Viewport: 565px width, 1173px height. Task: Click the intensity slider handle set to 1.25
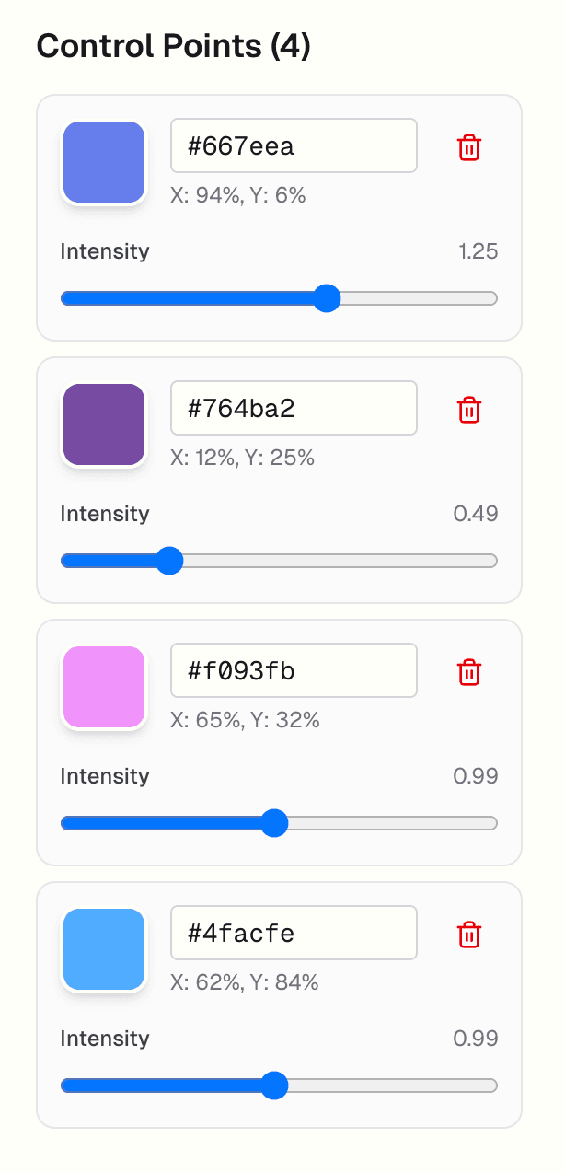click(327, 298)
